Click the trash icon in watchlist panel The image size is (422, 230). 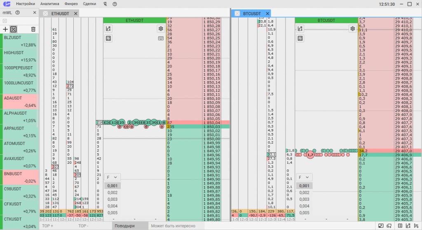point(33,29)
